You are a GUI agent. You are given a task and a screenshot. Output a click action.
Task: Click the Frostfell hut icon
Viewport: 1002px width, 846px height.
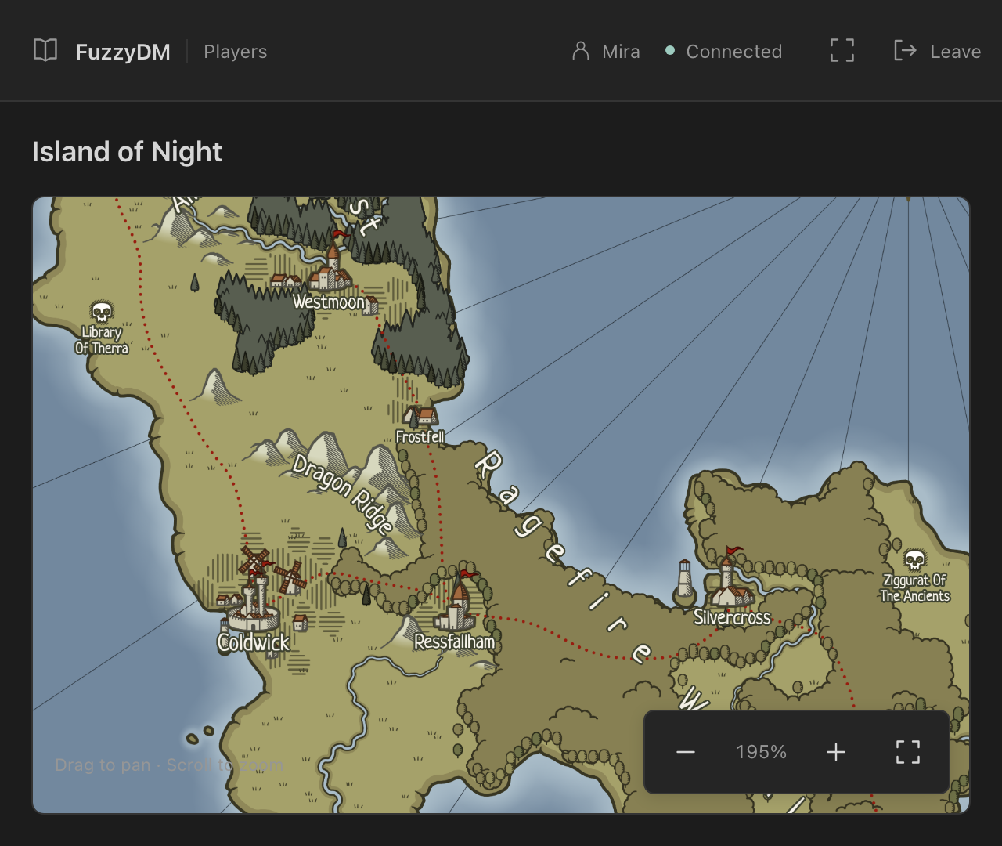tap(420, 416)
